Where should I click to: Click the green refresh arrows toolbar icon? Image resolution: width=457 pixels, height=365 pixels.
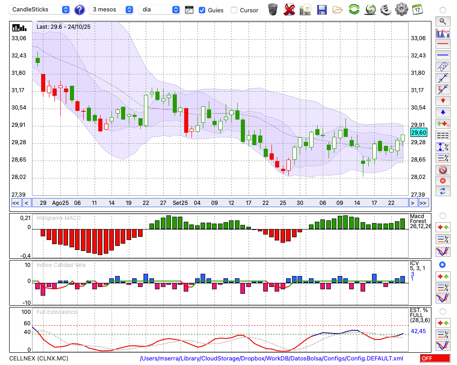(354, 10)
